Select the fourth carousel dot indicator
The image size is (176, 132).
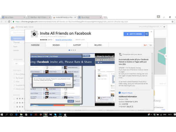click(x=75, y=50)
